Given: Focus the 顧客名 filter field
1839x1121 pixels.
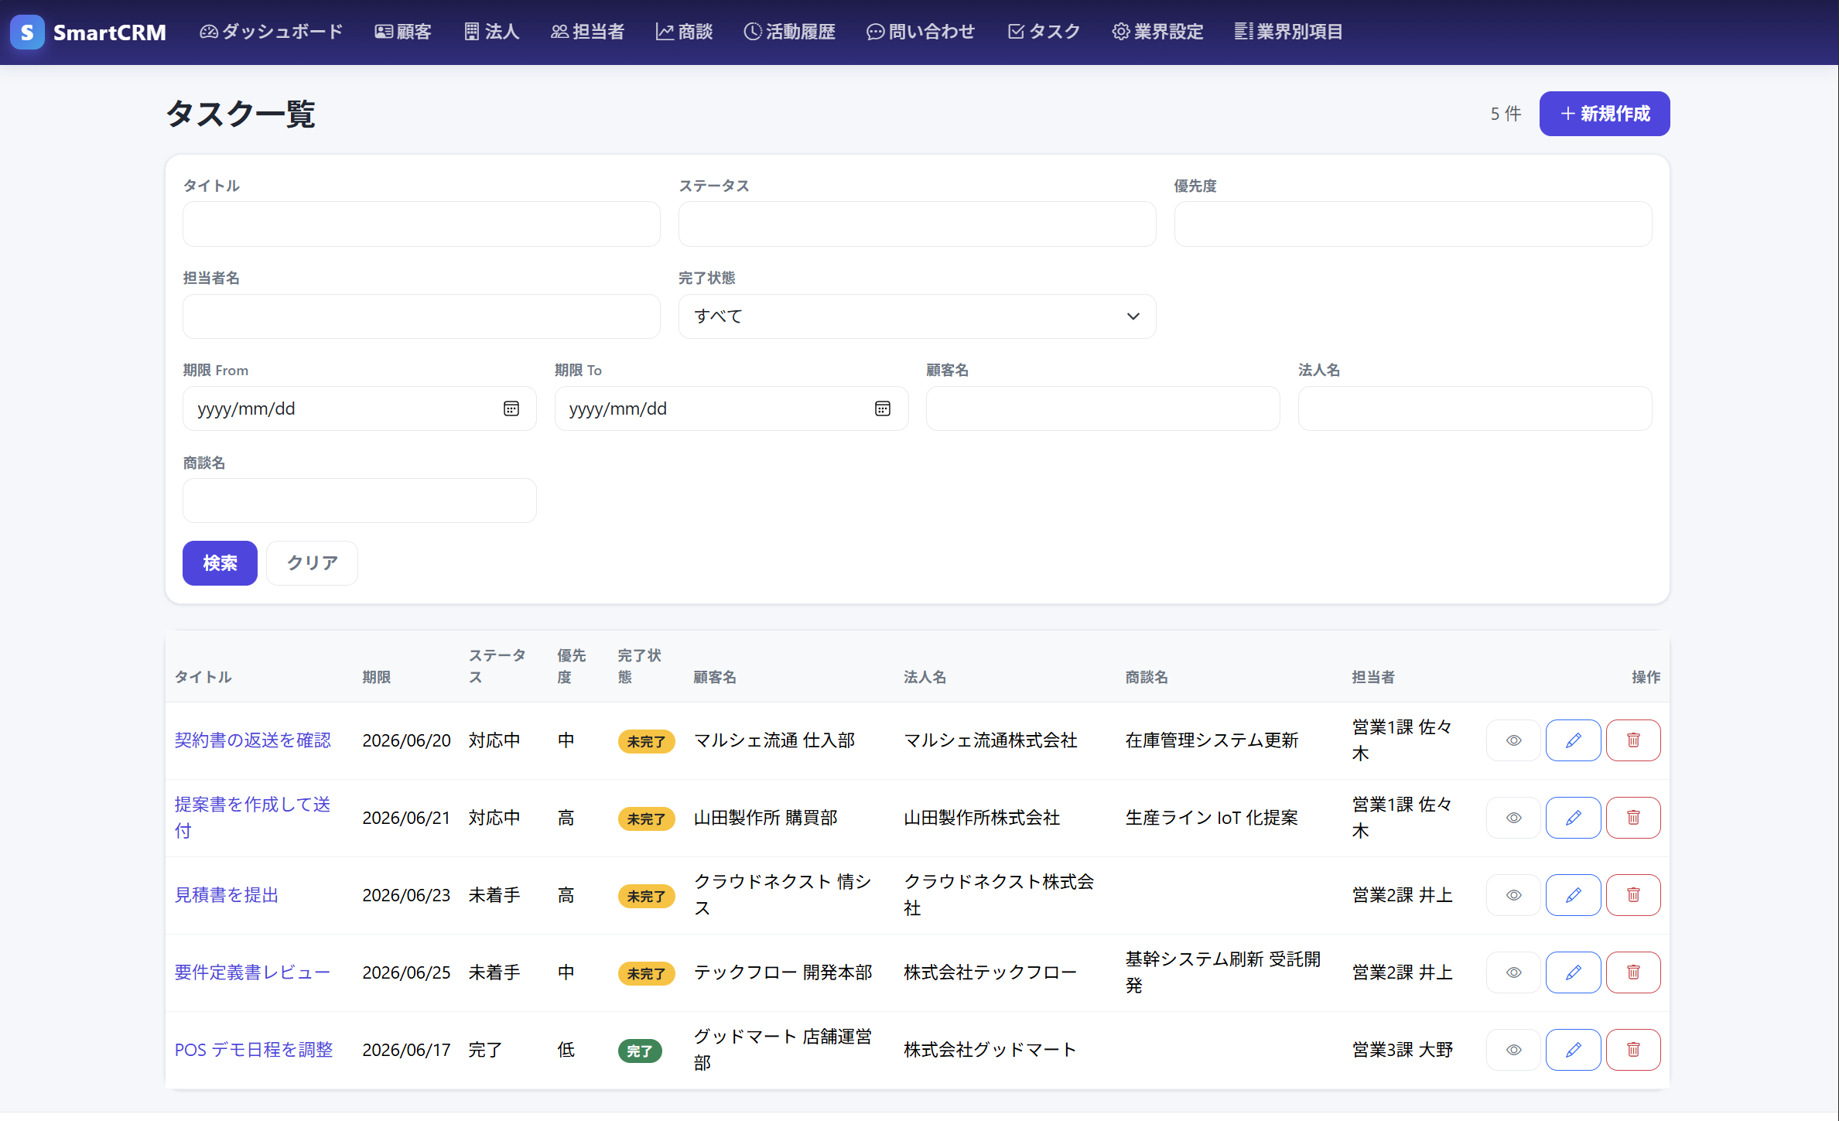Looking at the screenshot, I should pyautogui.click(x=1102, y=408).
